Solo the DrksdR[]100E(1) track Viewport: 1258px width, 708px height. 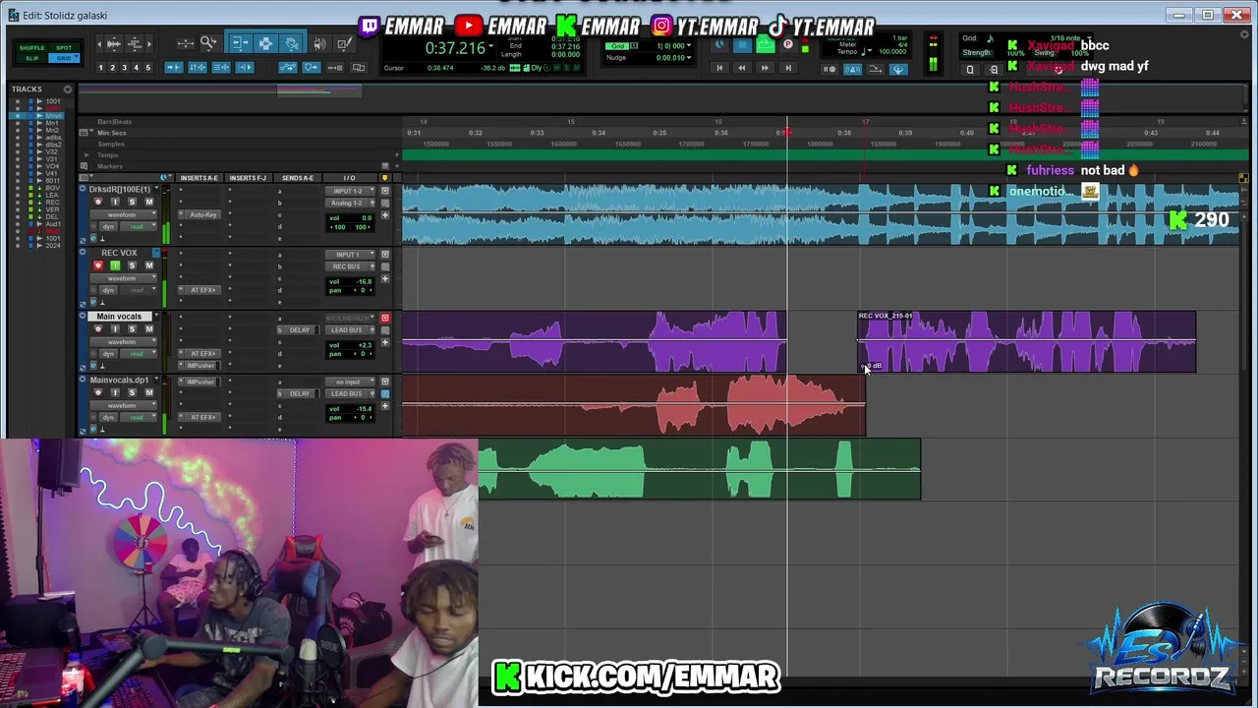click(x=132, y=202)
